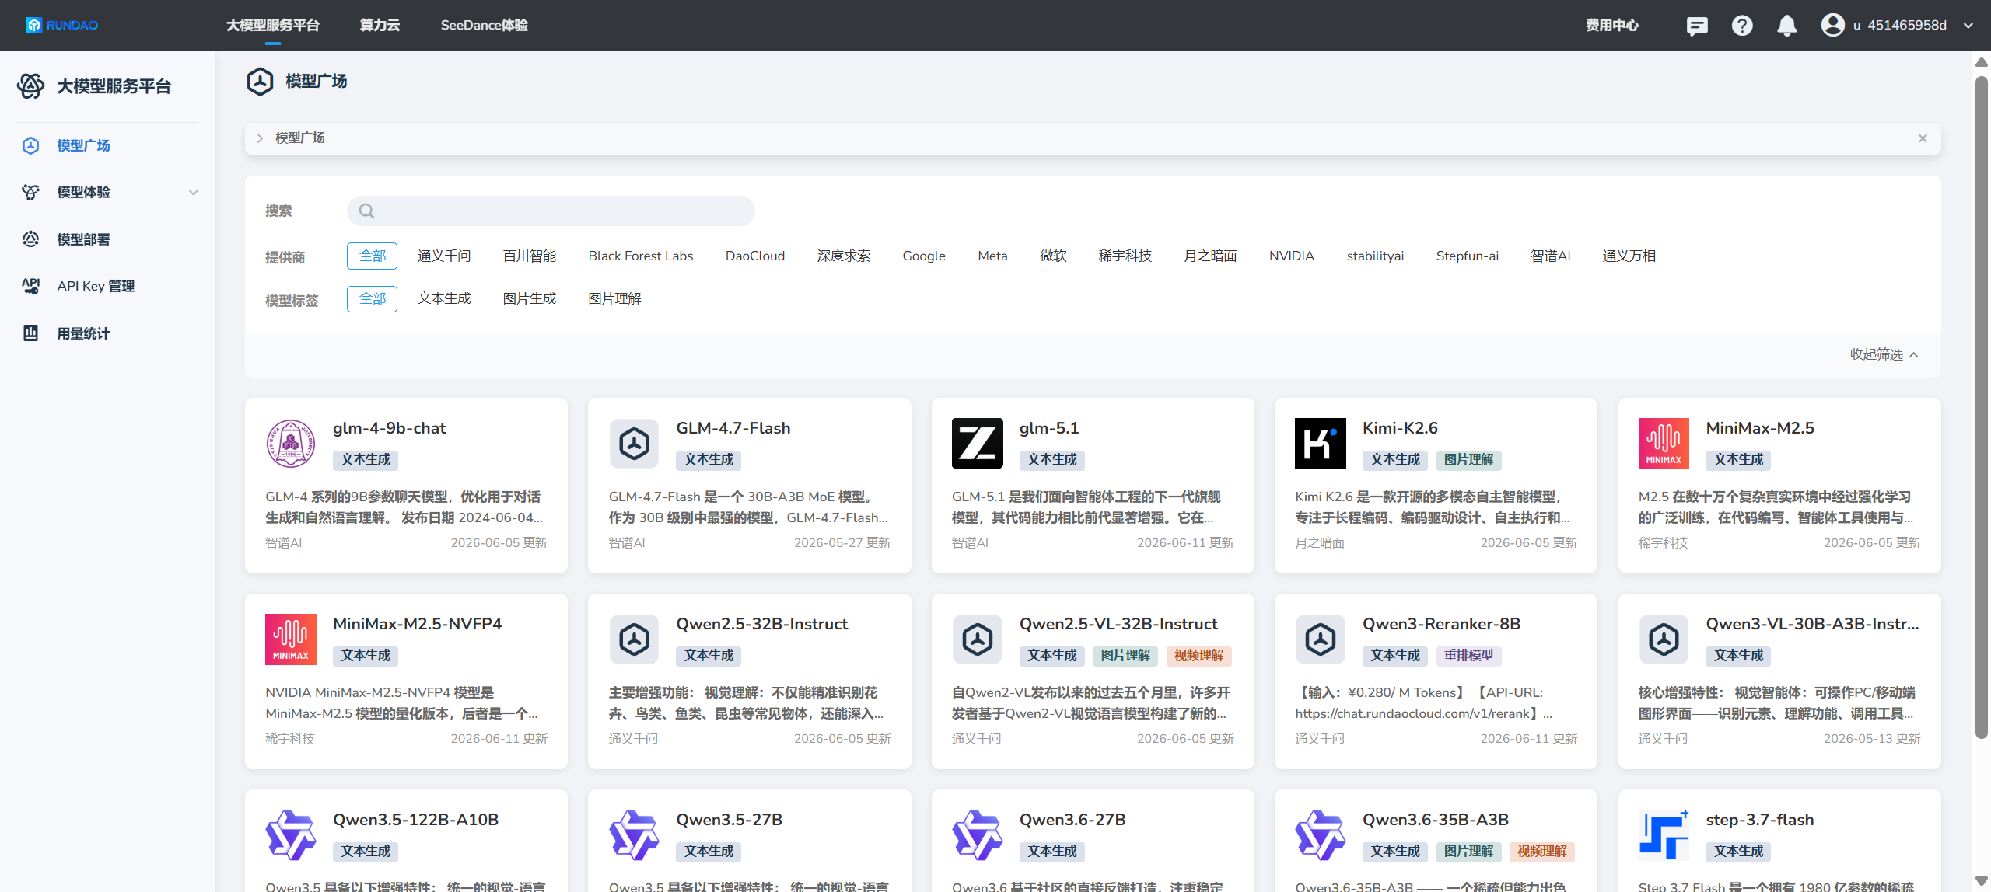1991x892 pixels.
Task: Click the MiniMax-M2.5-NVFP4 logo
Action: click(x=291, y=639)
